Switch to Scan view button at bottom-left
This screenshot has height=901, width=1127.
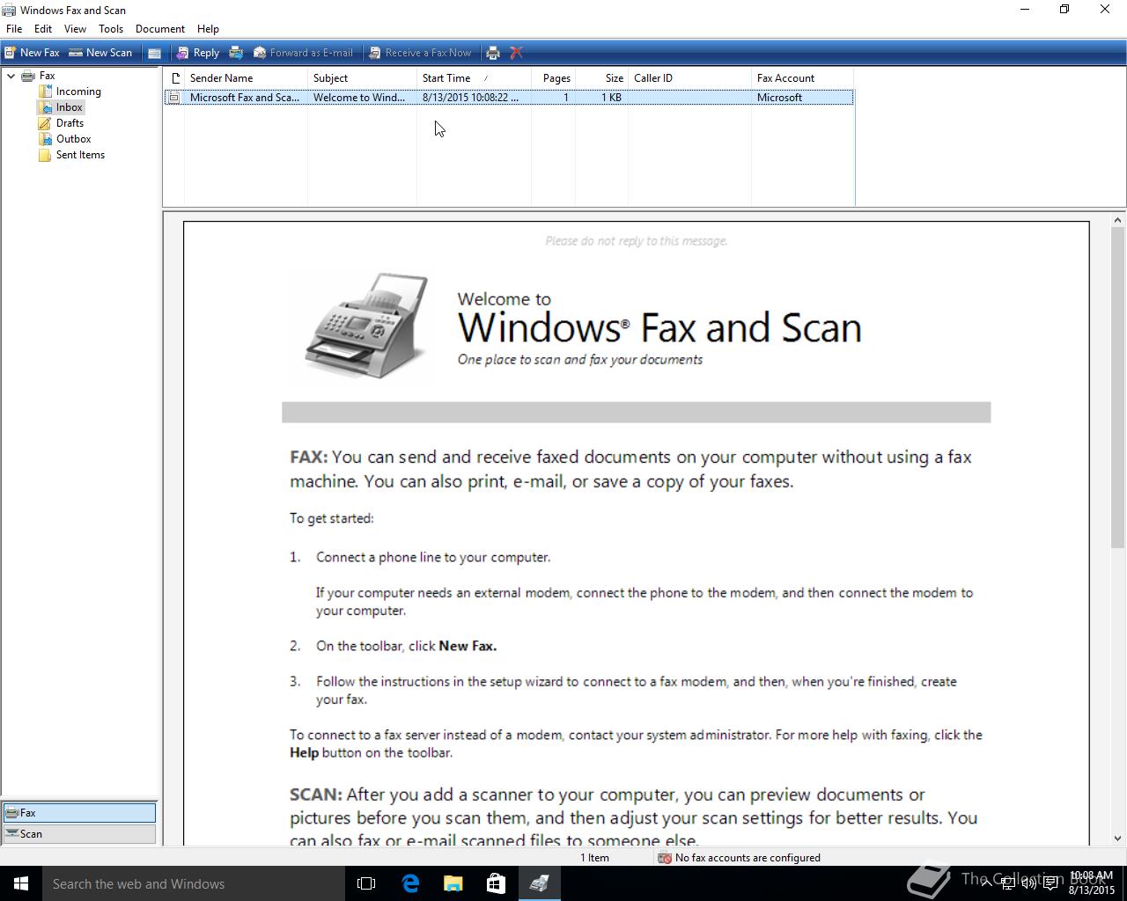(x=79, y=834)
